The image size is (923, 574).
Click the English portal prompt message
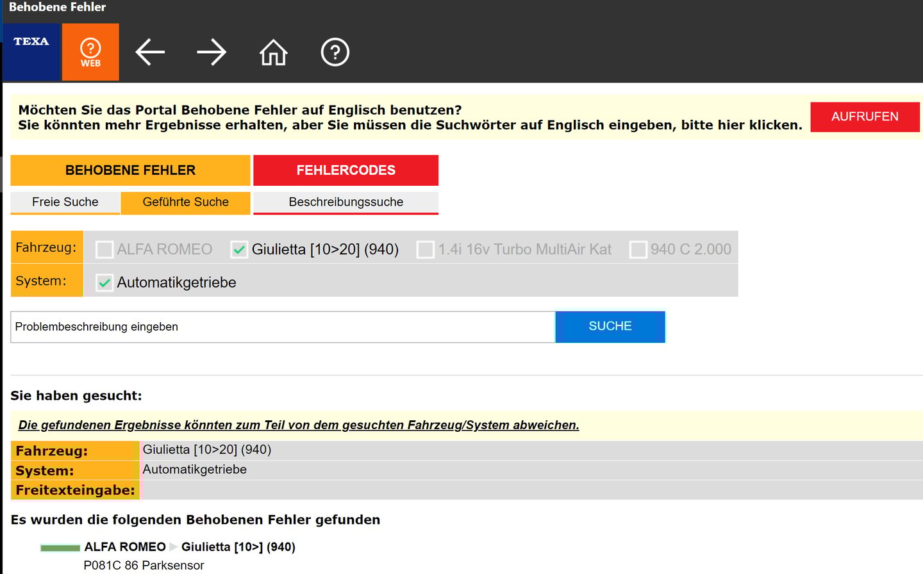[x=410, y=117]
